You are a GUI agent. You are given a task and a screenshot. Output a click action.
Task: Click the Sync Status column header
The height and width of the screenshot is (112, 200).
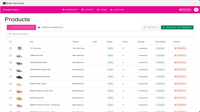(x=160, y=42)
